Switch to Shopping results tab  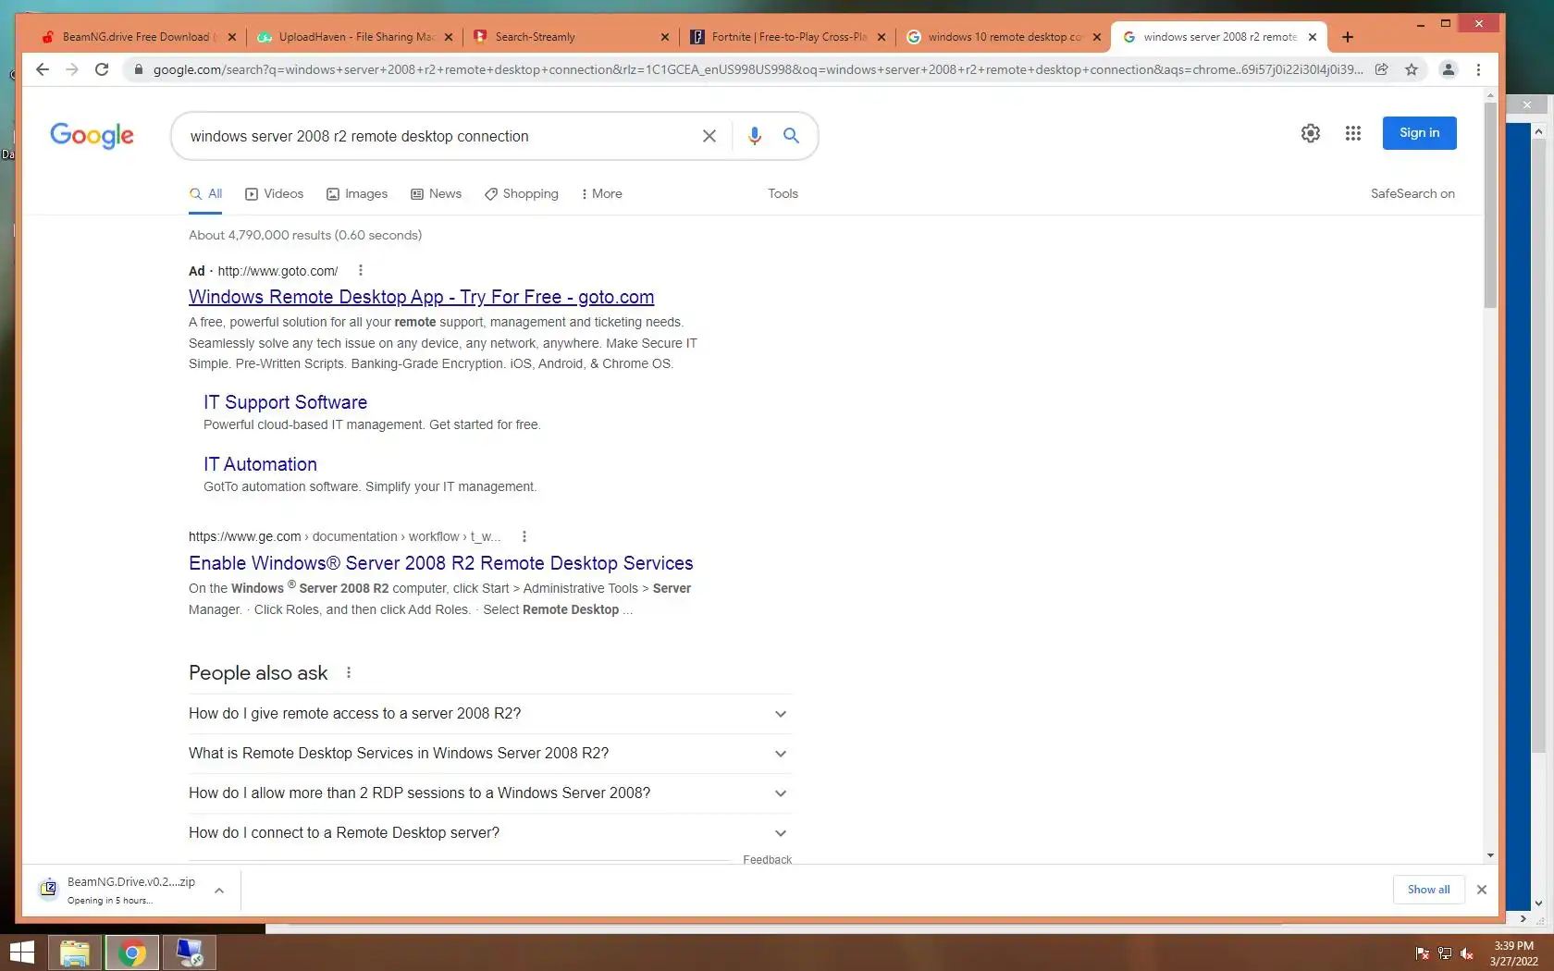tap(522, 194)
